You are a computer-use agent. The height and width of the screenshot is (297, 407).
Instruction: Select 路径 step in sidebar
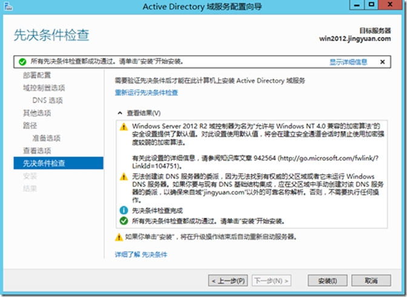[30, 125]
